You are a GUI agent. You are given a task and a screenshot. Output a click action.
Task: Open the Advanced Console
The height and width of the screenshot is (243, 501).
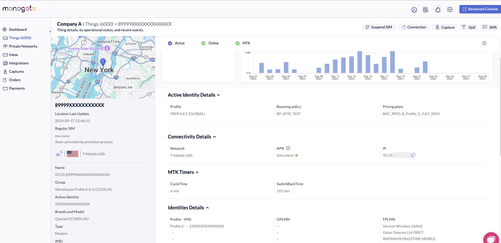tap(480, 9)
